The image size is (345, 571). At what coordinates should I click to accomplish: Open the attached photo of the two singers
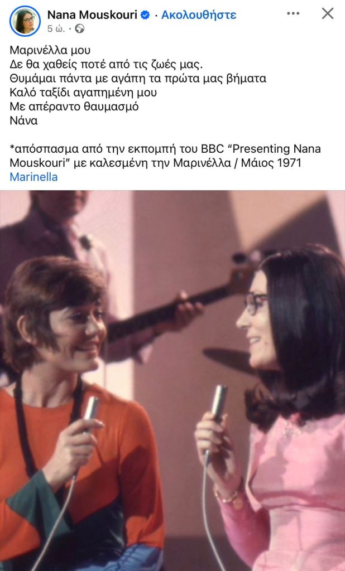(x=172, y=380)
